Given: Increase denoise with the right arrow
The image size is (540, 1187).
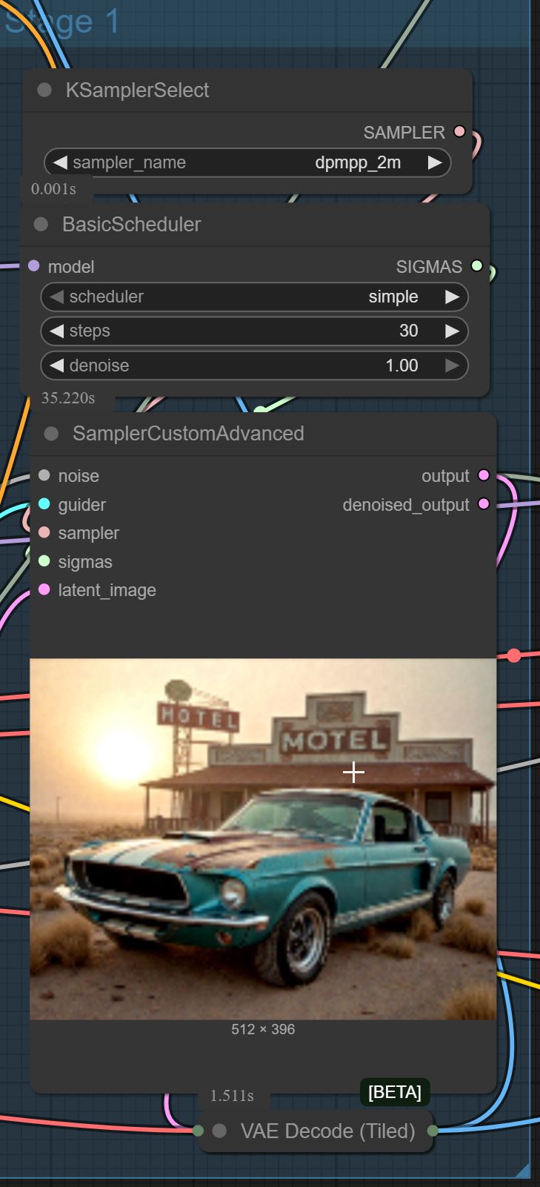Looking at the screenshot, I should pos(452,366).
